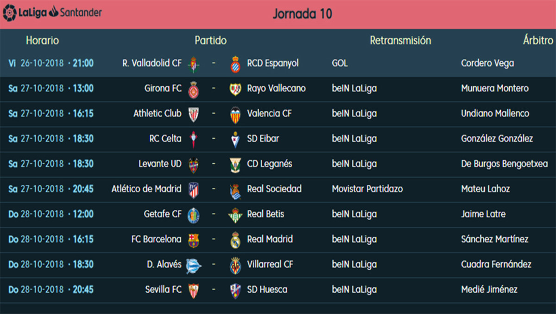Image resolution: width=556 pixels, height=314 pixels.
Task: Click the Real Madrid crest
Action: coord(235,240)
